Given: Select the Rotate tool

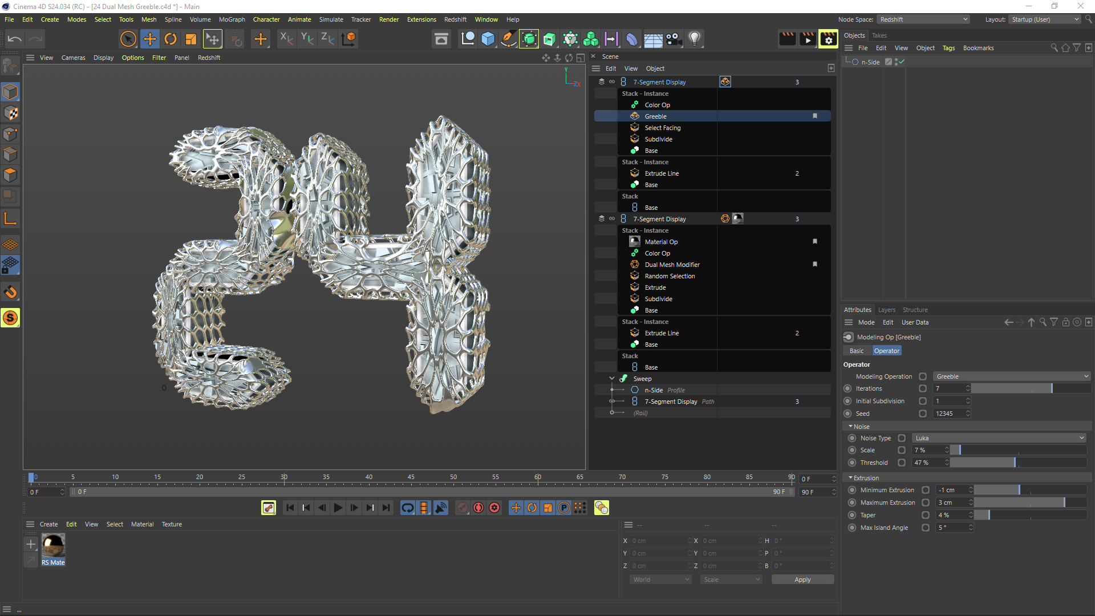Looking at the screenshot, I should point(170,39).
